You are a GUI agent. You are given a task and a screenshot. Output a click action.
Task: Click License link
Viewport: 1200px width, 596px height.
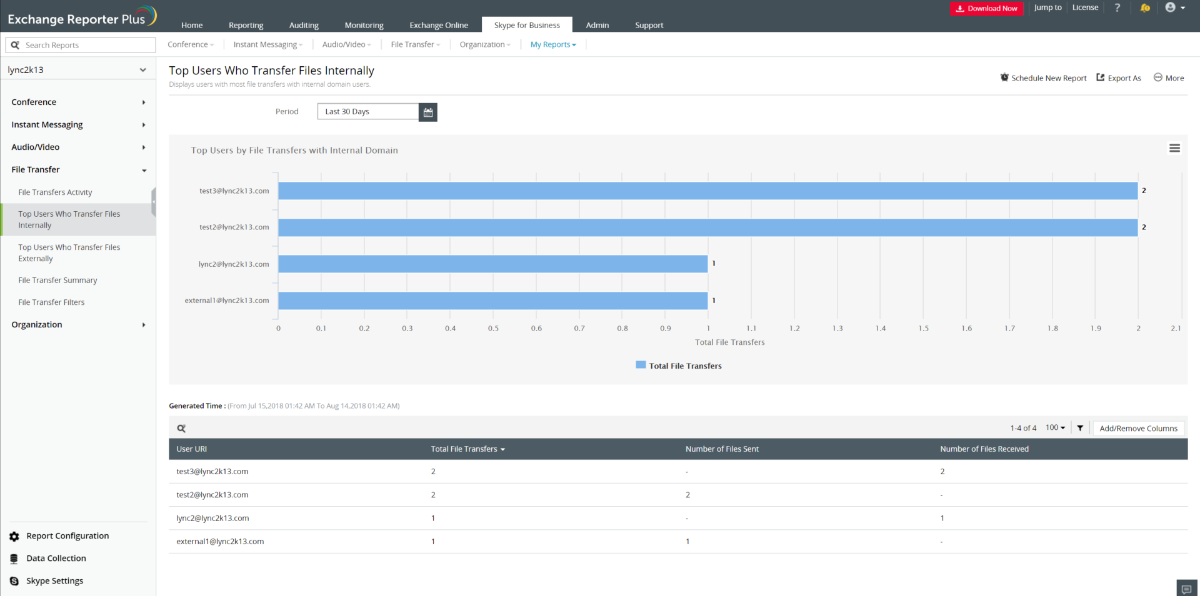tap(1085, 7)
